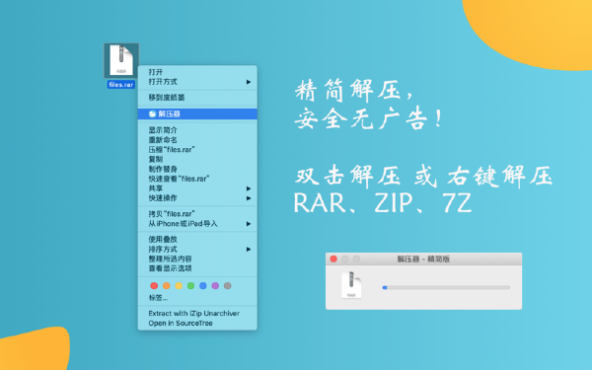Expand the 从iPhone或iPad导入 submenu arrow
The image size is (592, 370).
[249, 224]
